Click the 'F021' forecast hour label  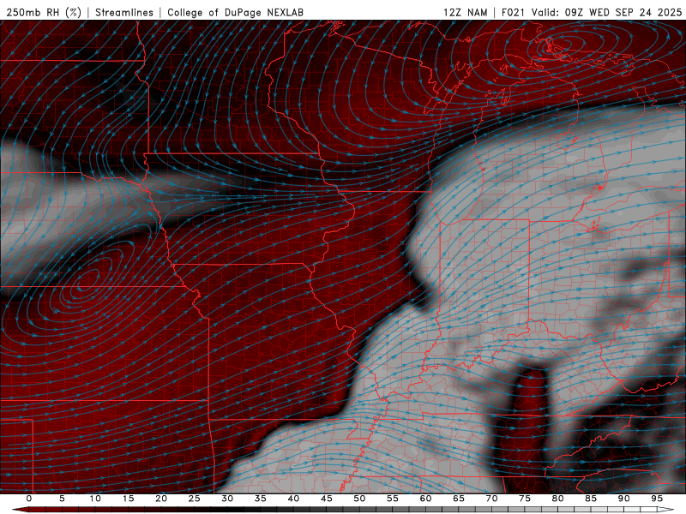click(513, 12)
